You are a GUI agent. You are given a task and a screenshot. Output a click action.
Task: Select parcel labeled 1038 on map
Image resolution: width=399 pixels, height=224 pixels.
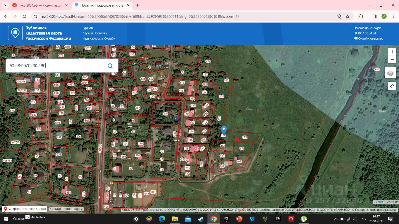click(68, 47)
